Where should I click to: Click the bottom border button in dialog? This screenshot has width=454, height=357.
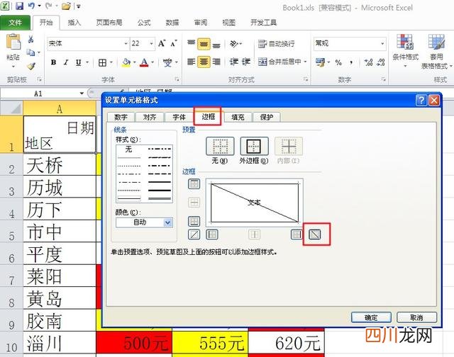click(194, 221)
